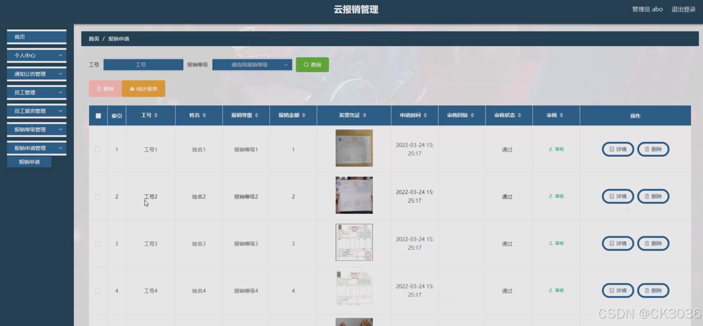Check the checkbox for row 工号2
The image size is (703, 326).
click(x=97, y=196)
